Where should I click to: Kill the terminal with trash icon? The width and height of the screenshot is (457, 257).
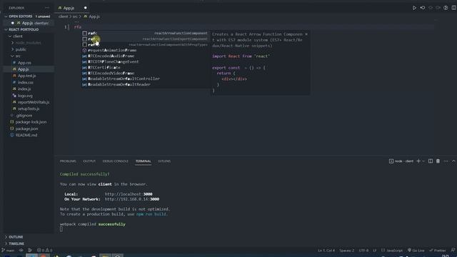[x=438, y=161]
